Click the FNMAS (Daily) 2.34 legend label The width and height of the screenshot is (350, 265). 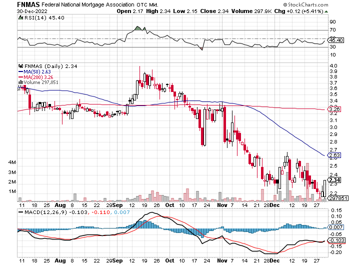(x=50, y=66)
